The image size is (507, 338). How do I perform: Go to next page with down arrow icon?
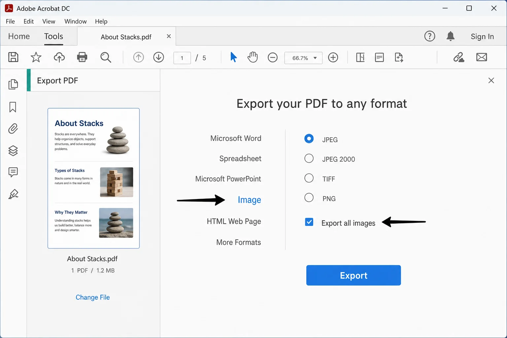click(x=159, y=57)
